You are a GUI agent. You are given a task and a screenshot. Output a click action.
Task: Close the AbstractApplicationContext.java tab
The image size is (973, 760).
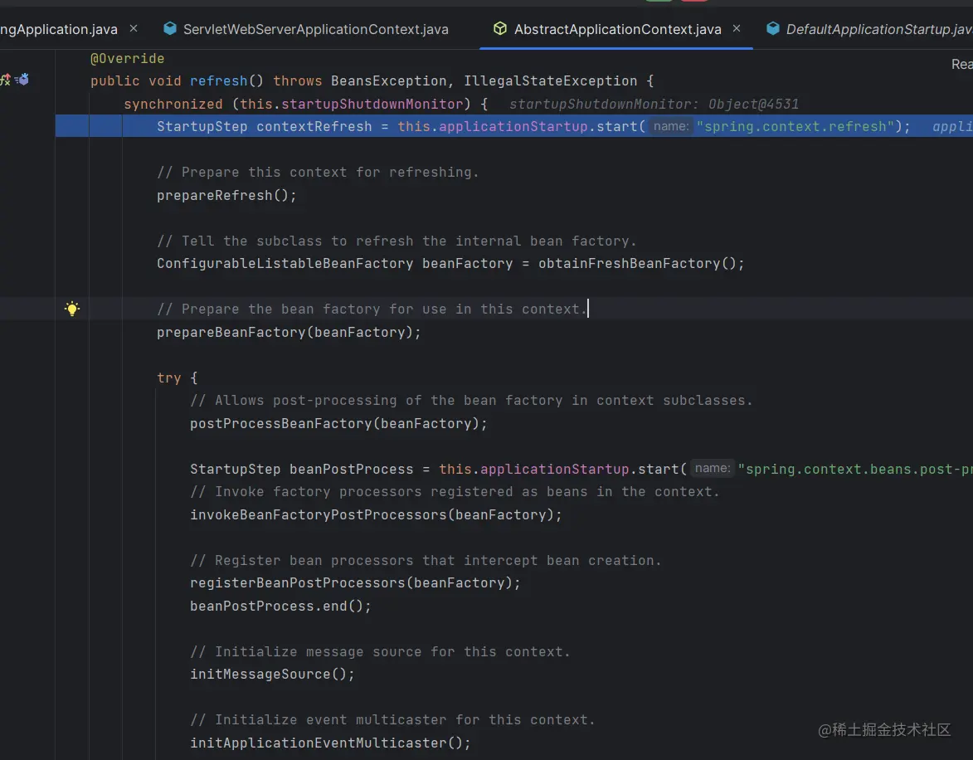tap(737, 28)
